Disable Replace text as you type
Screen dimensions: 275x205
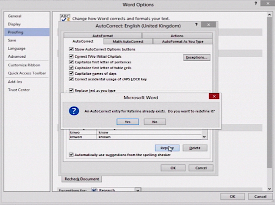pyautogui.click(x=71, y=90)
